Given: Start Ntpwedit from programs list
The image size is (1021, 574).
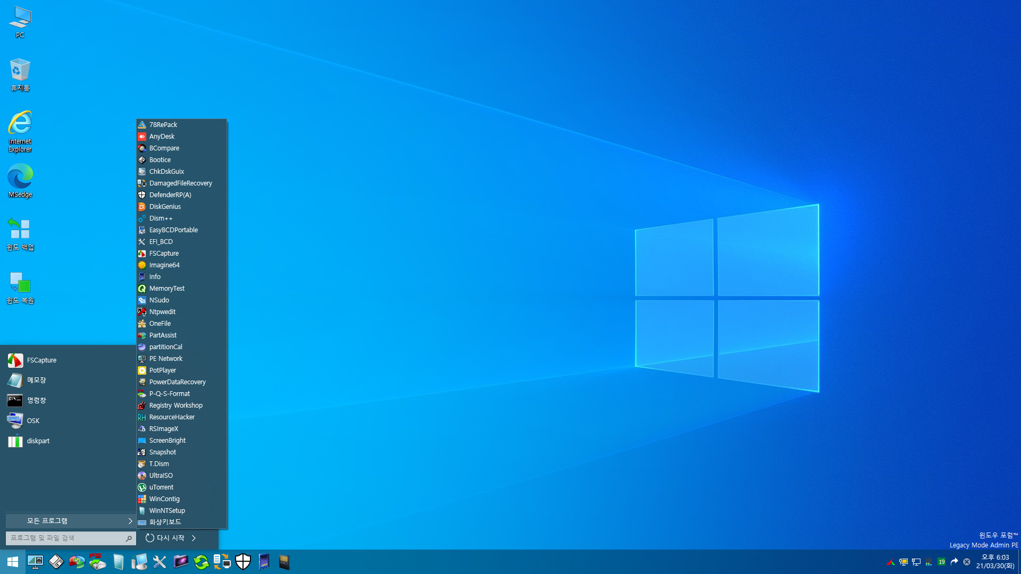Looking at the screenshot, I should [182, 312].
